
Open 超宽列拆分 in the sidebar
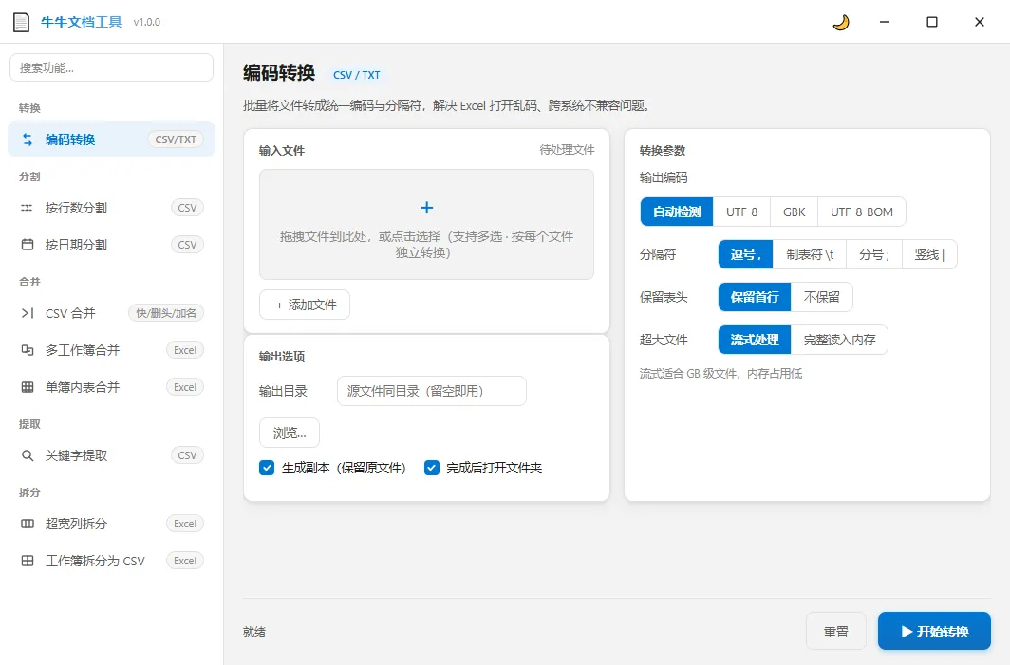(x=111, y=524)
